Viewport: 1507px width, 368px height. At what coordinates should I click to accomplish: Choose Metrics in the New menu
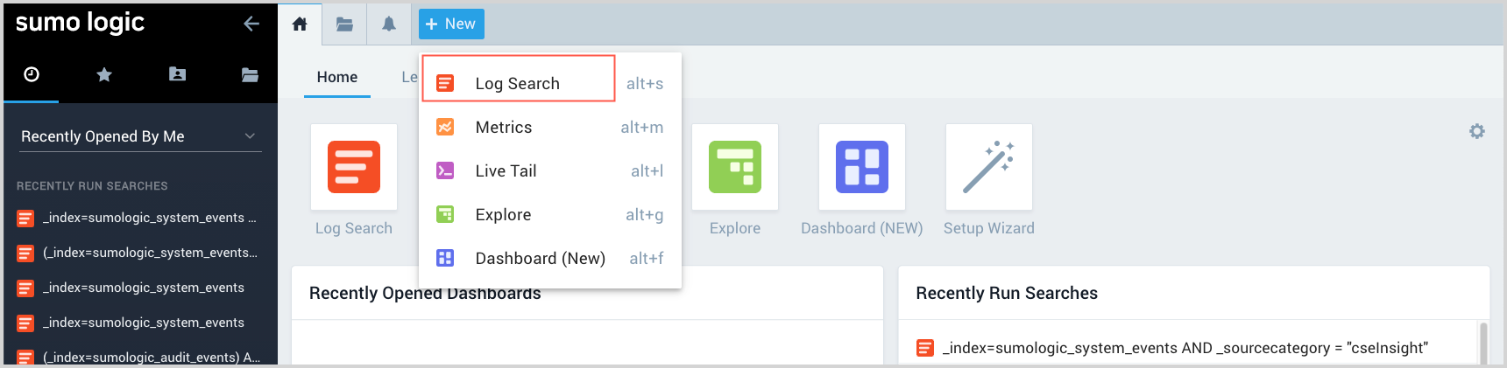[x=504, y=127]
